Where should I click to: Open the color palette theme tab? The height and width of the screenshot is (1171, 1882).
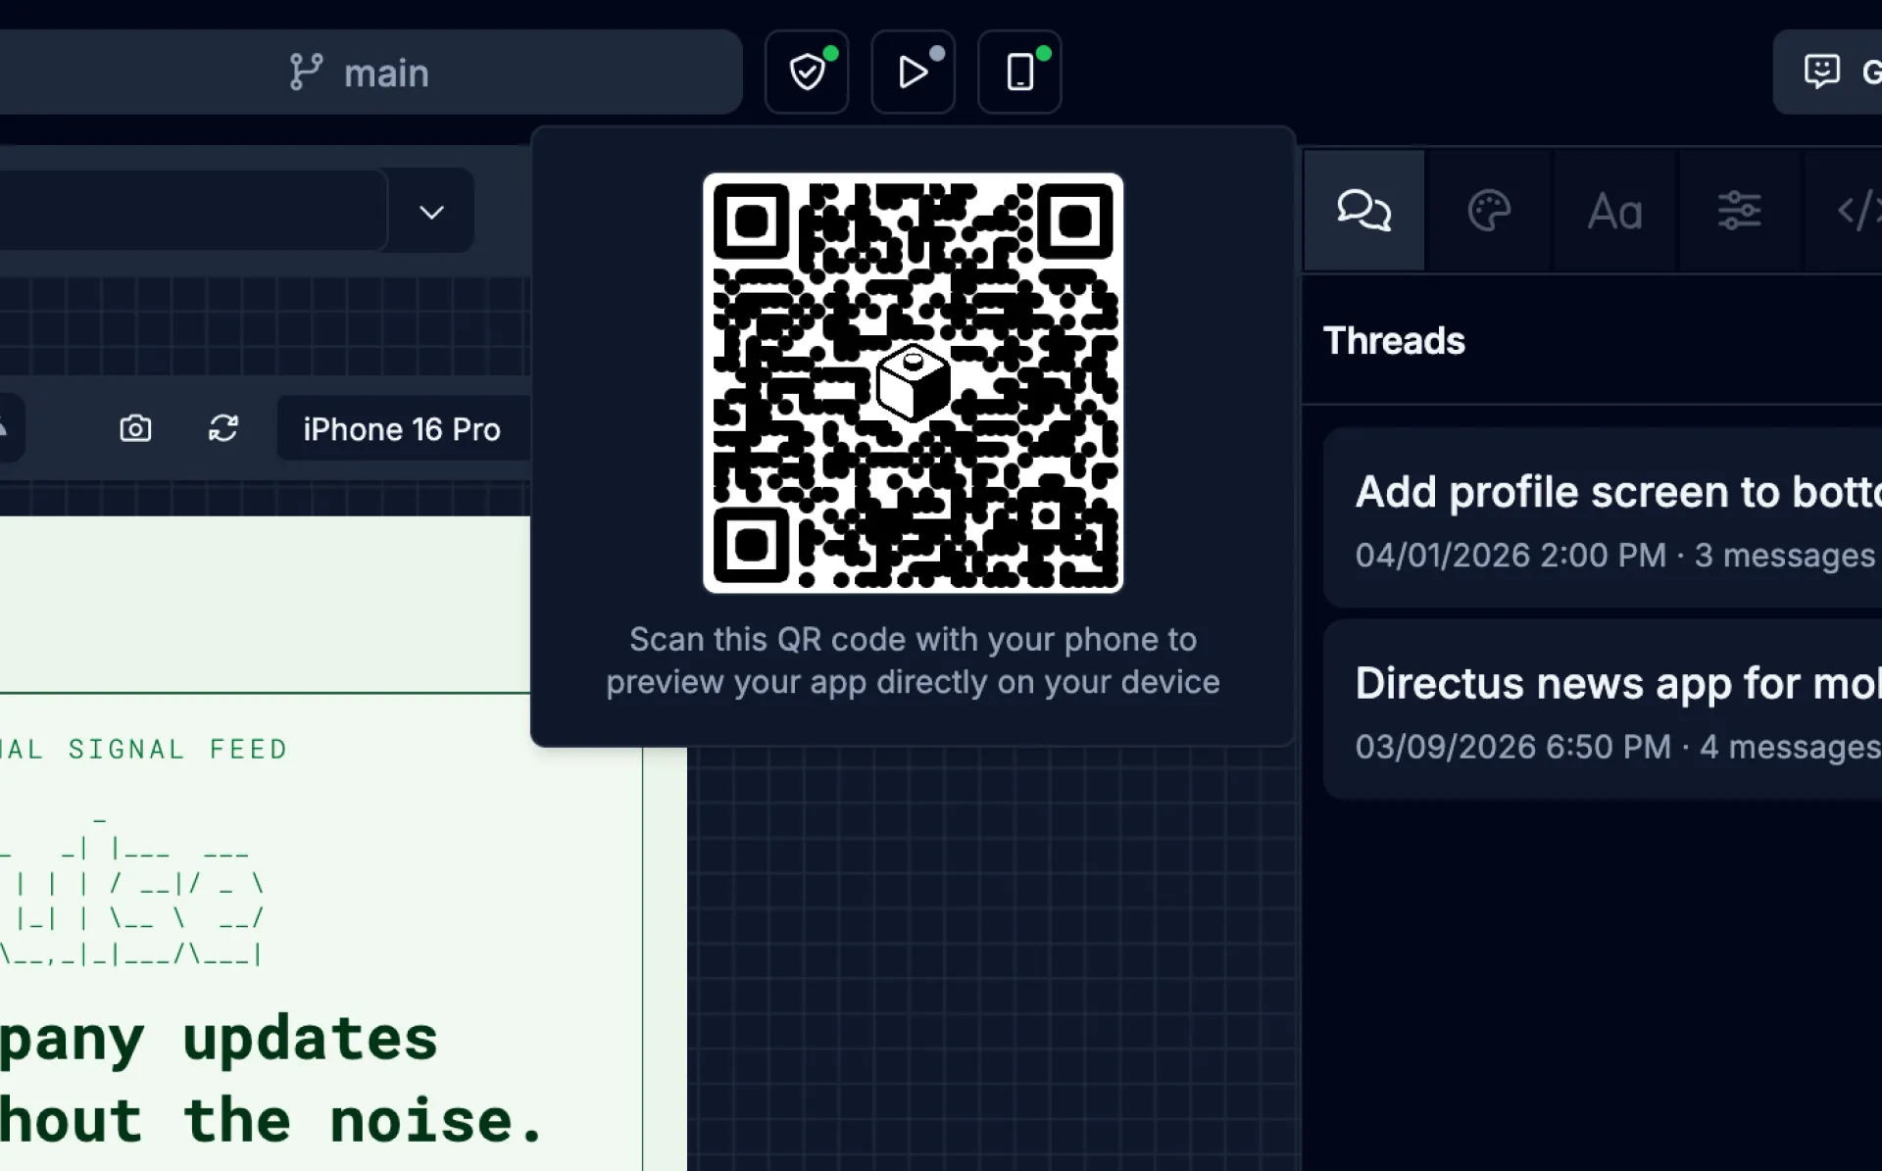pyautogui.click(x=1489, y=211)
